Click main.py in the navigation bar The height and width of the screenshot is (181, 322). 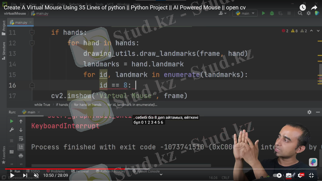tap(40, 14)
